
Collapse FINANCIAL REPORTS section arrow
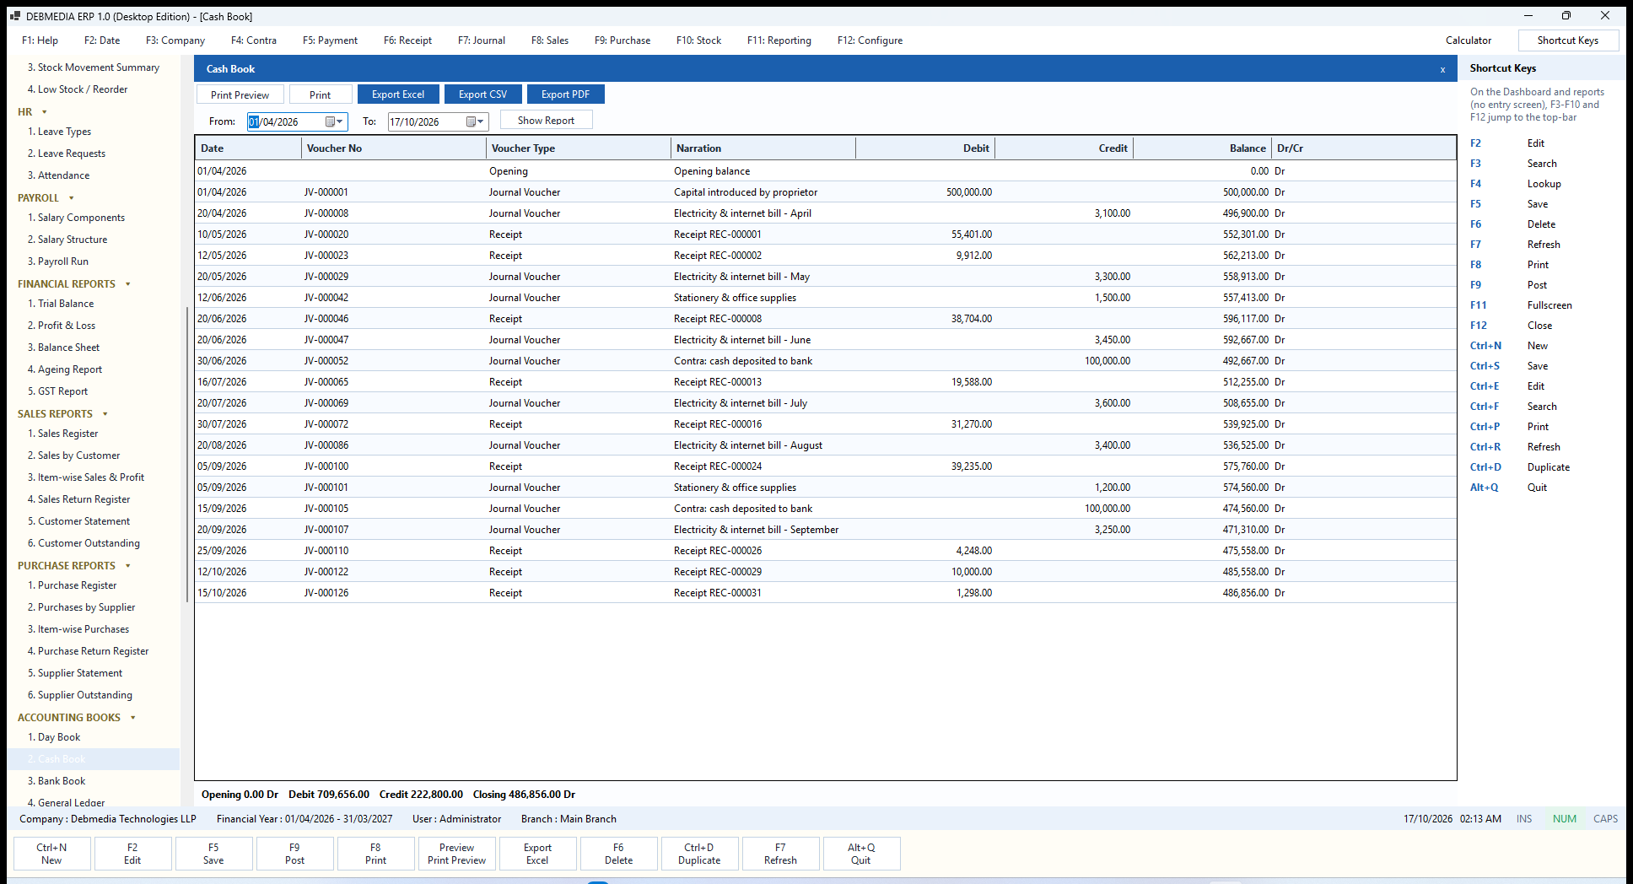point(128,284)
